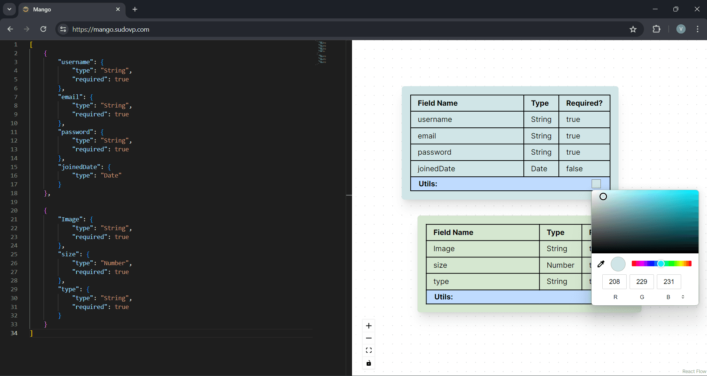
Task: Open the extensions puzzle icon
Action: coord(656,29)
